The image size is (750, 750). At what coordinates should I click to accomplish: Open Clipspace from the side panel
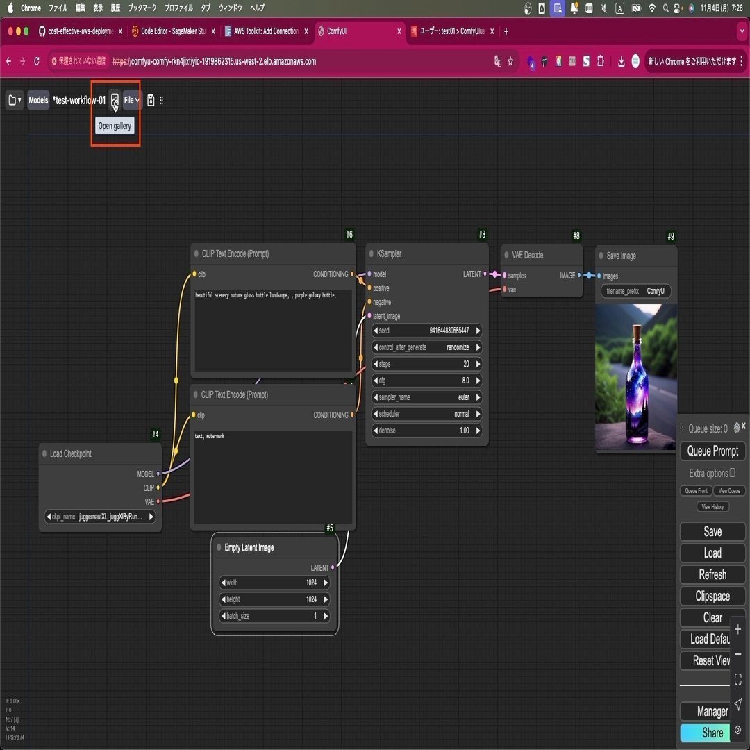[x=712, y=596]
